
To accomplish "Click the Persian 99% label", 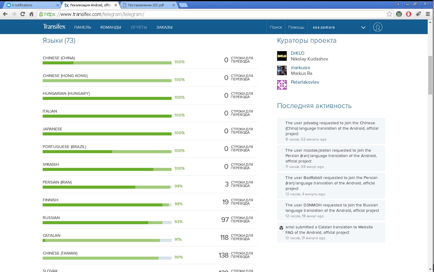I will 179,186.
